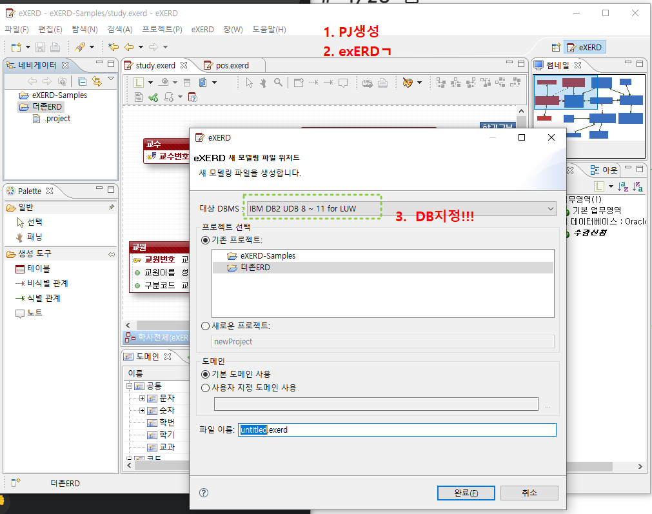
Task: Click the document icon on second toolbar row
Action: 139,97
